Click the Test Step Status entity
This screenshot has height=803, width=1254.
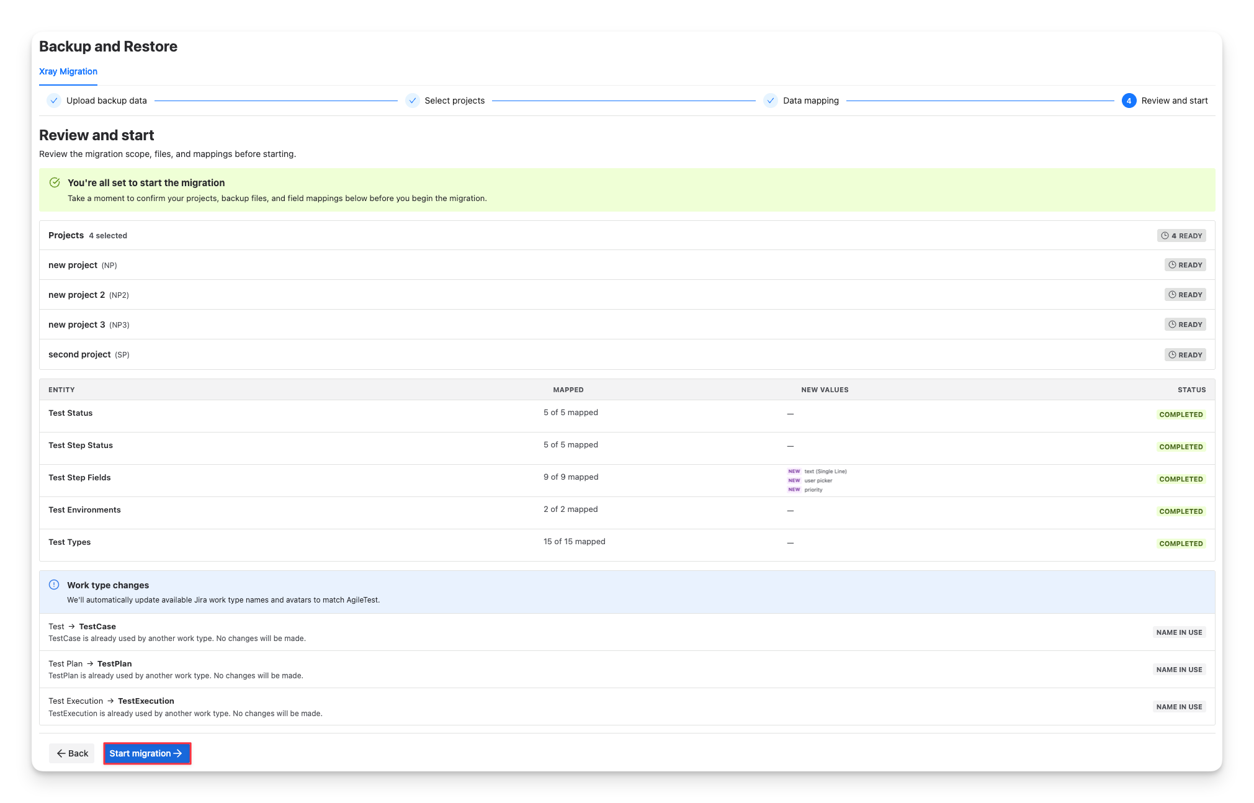point(81,445)
